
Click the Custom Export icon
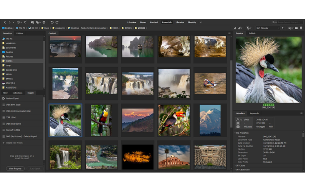click(4, 98)
